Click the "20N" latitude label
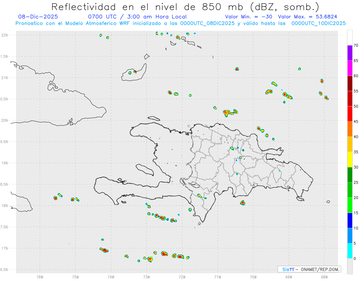This screenshot has height=281, width=364. tap(5, 120)
